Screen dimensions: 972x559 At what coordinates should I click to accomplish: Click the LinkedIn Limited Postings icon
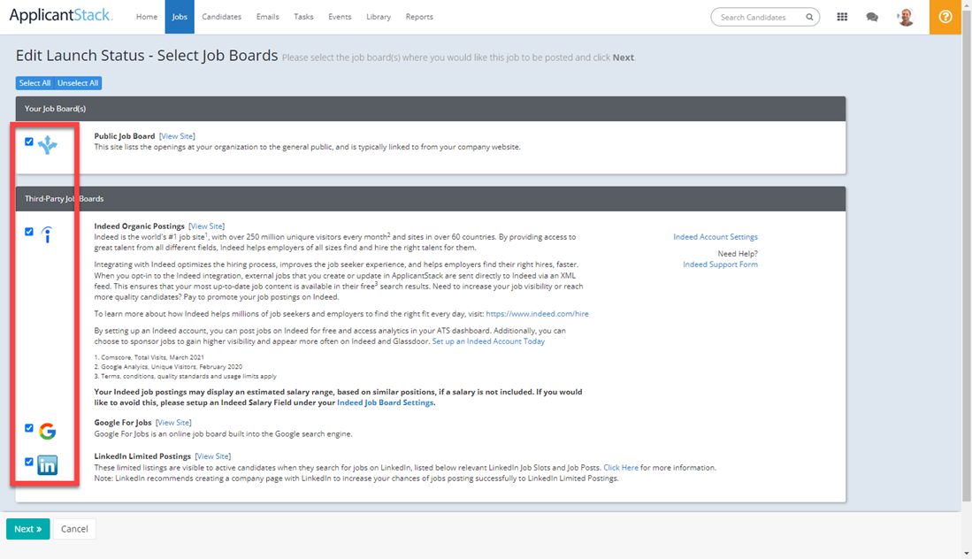tap(47, 464)
